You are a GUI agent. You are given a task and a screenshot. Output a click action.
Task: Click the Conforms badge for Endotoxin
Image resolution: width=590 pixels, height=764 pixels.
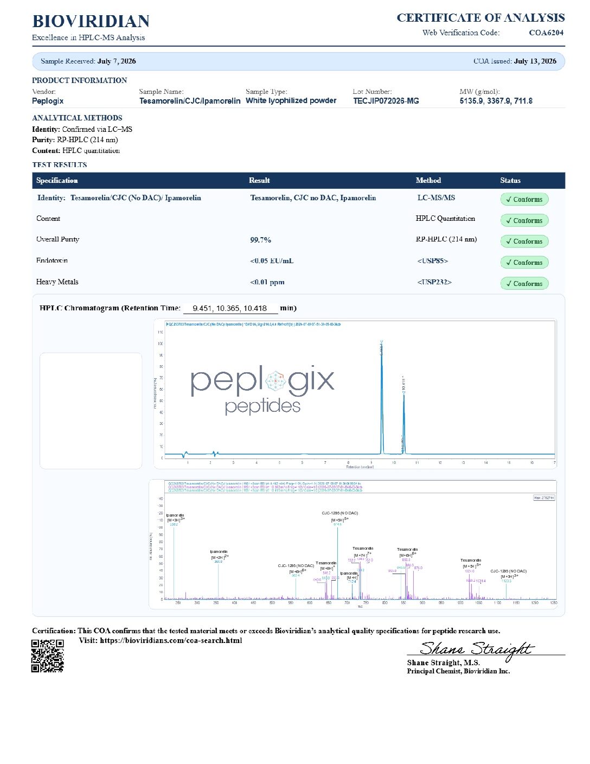click(524, 263)
